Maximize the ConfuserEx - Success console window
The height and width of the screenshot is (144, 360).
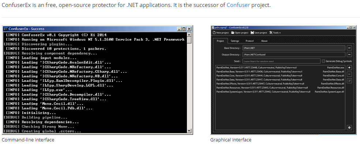(x=184, y=29)
